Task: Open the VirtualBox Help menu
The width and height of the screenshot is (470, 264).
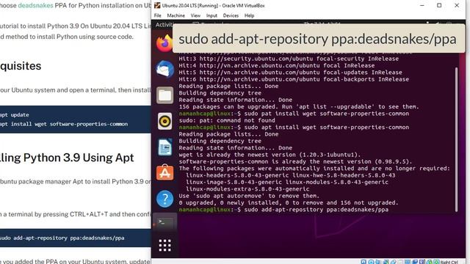Action: coord(249,15)
